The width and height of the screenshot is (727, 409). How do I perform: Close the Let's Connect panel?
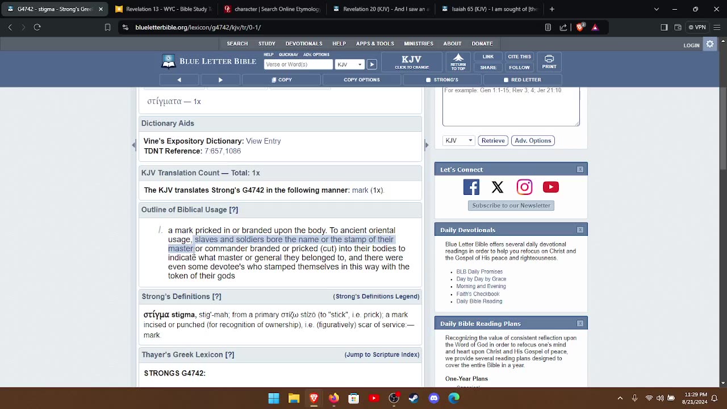coord(580,169)
